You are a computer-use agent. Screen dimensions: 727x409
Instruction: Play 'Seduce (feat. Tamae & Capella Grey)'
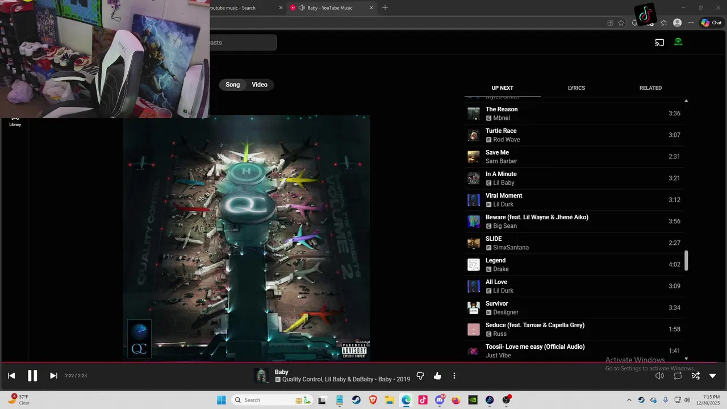coord(574,329)
